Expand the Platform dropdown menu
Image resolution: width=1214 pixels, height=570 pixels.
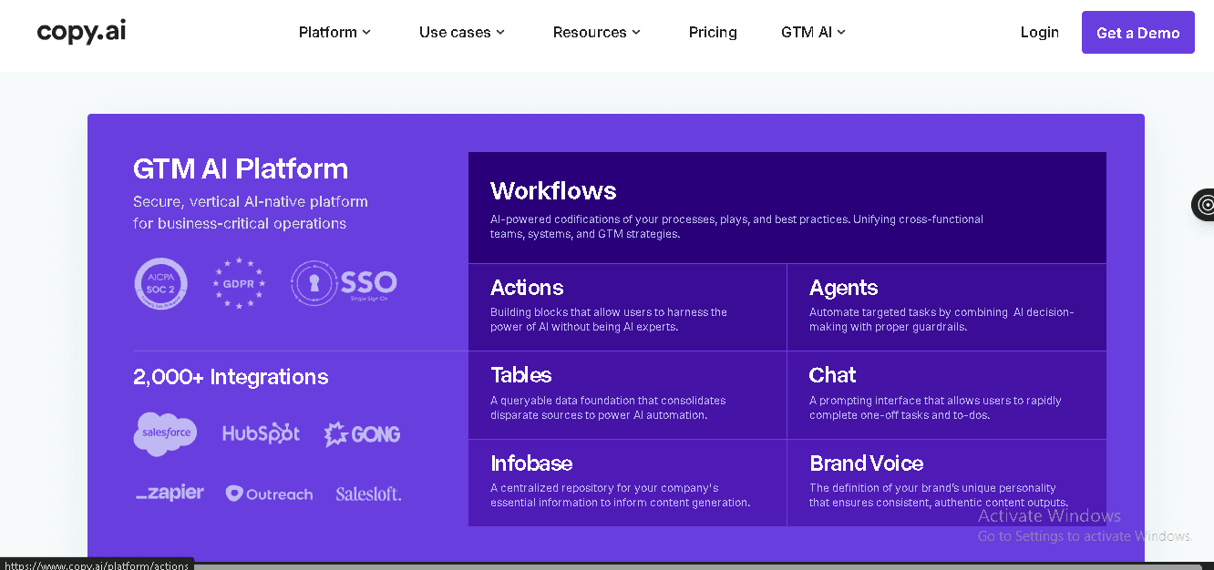[x=334, y=32]
